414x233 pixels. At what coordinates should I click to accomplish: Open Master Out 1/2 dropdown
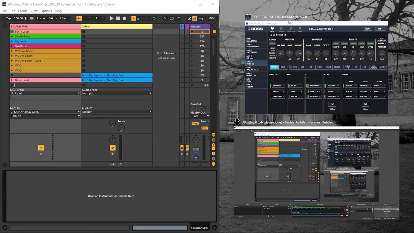coord(200,116)
